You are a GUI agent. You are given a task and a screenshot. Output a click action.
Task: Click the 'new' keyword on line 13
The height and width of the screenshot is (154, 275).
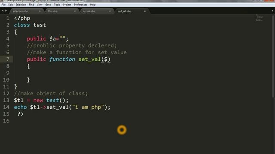[38, 101]
